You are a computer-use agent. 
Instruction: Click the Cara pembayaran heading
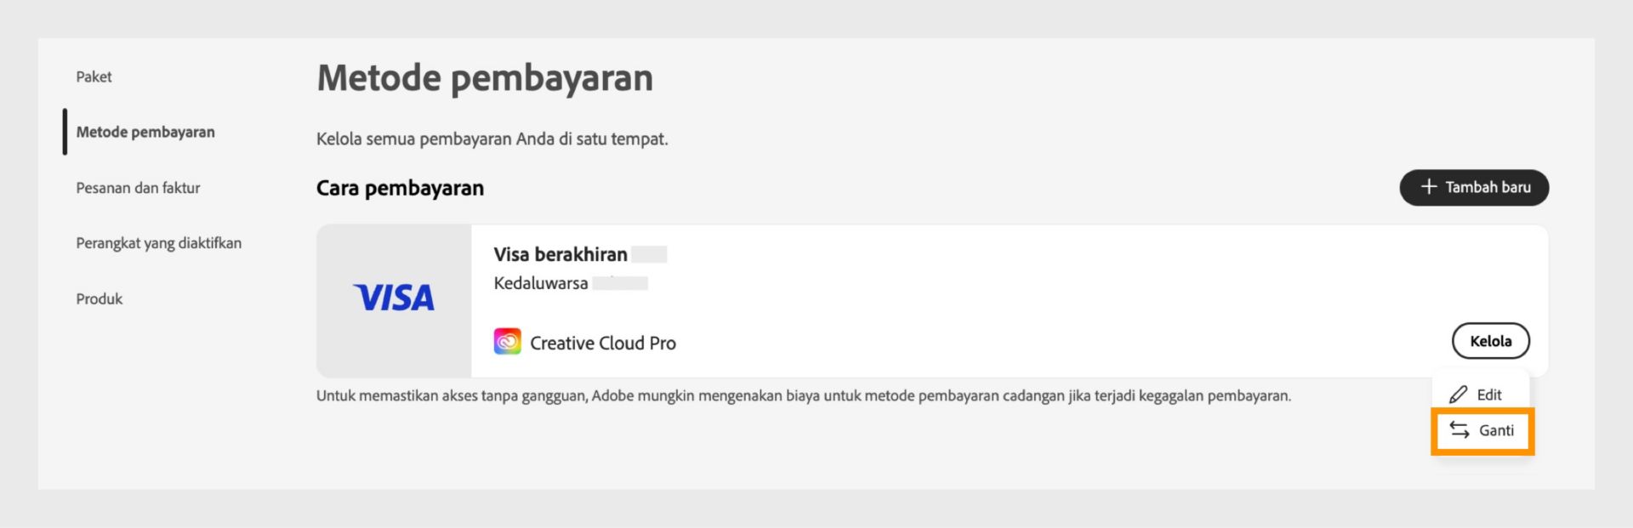pos(400,188)
